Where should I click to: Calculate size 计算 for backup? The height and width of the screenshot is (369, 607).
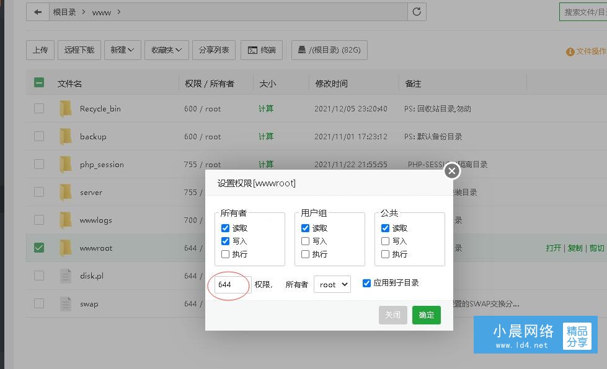pos(266,136)
